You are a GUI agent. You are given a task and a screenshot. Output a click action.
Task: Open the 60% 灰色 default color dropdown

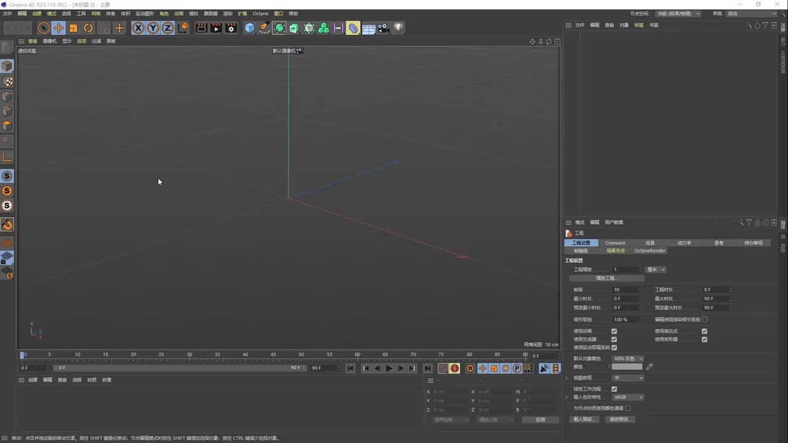coord(628,358)
